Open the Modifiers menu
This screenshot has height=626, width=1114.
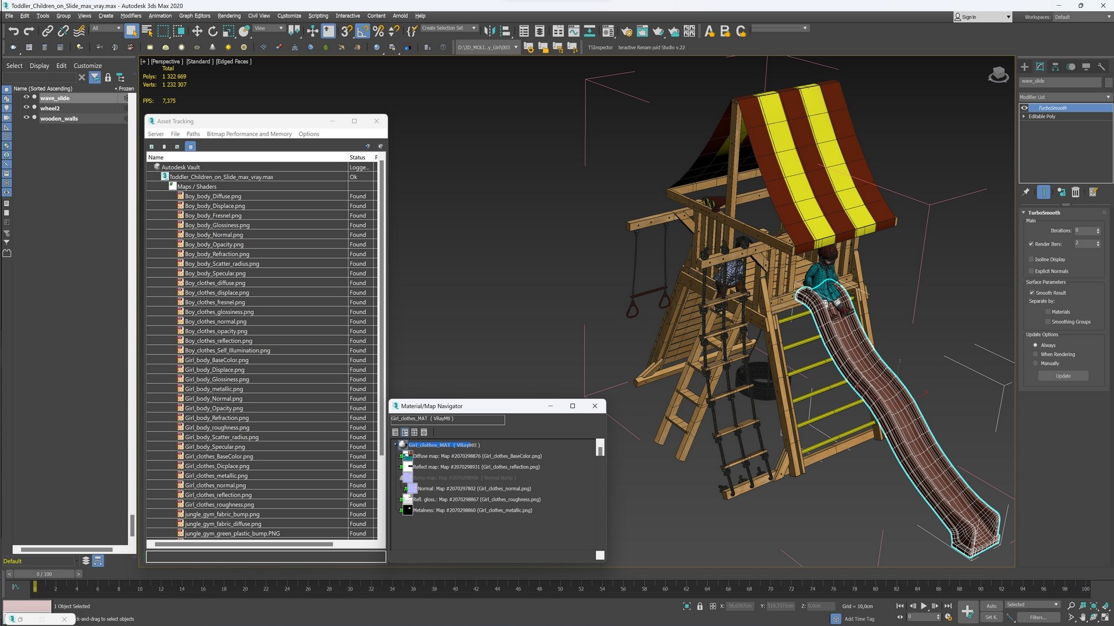(131, 16)
